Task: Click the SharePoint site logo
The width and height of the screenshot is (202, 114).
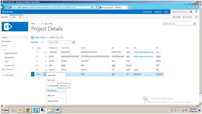Action: (x=15, y=27)
